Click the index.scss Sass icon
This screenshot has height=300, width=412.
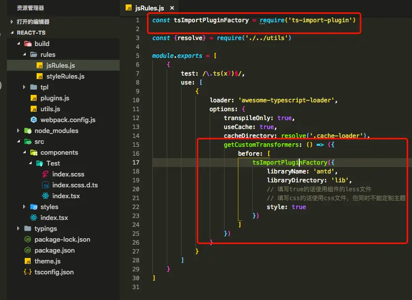coord(46,174)
